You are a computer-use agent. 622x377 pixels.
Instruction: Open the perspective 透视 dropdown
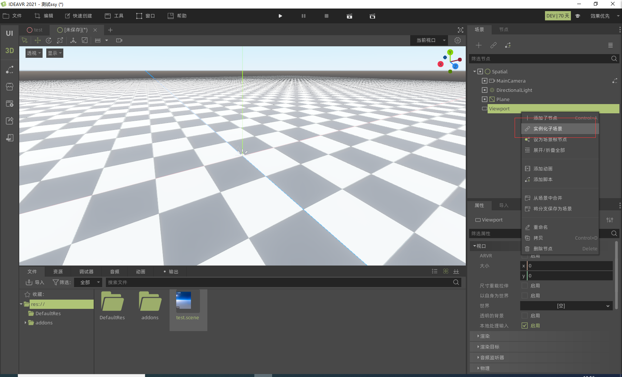(x=34, y=53)
